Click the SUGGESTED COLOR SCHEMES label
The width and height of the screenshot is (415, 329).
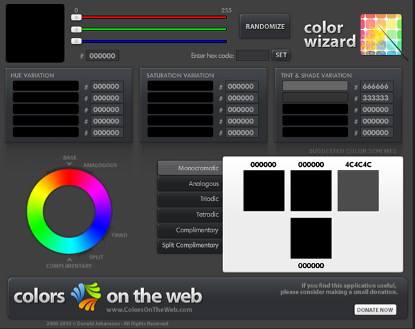point(353,151)
